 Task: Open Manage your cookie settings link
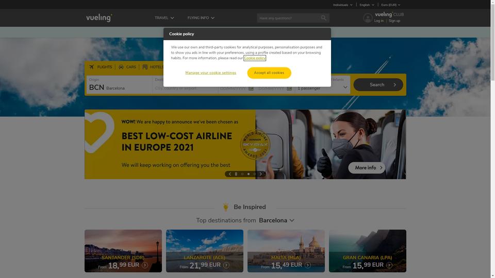(x=210, y=73)
